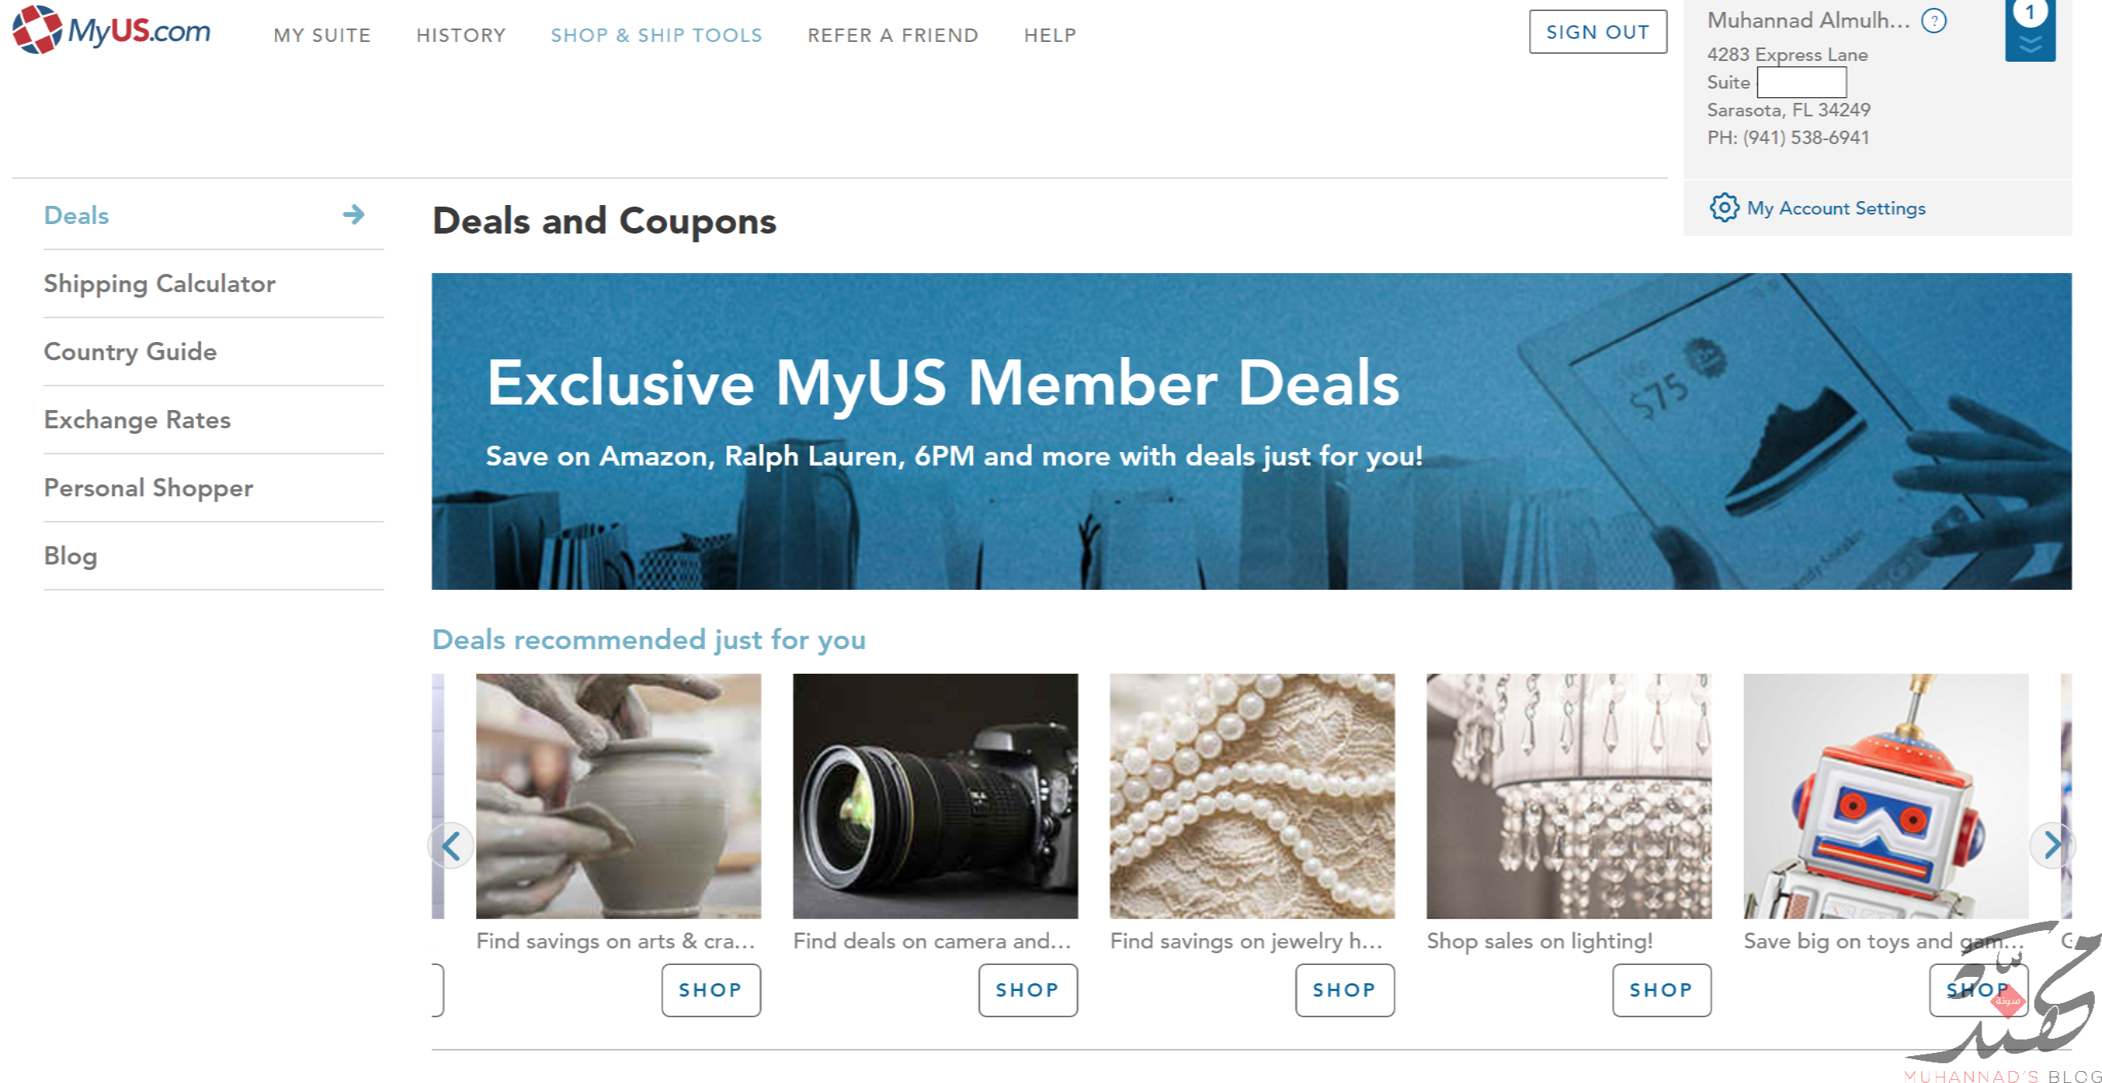Image resolution: width=2102 pixels, height=1083 pixels.
Task: Open the Shipping Calculator sidebar link
Action: click(x=159, y=283)
